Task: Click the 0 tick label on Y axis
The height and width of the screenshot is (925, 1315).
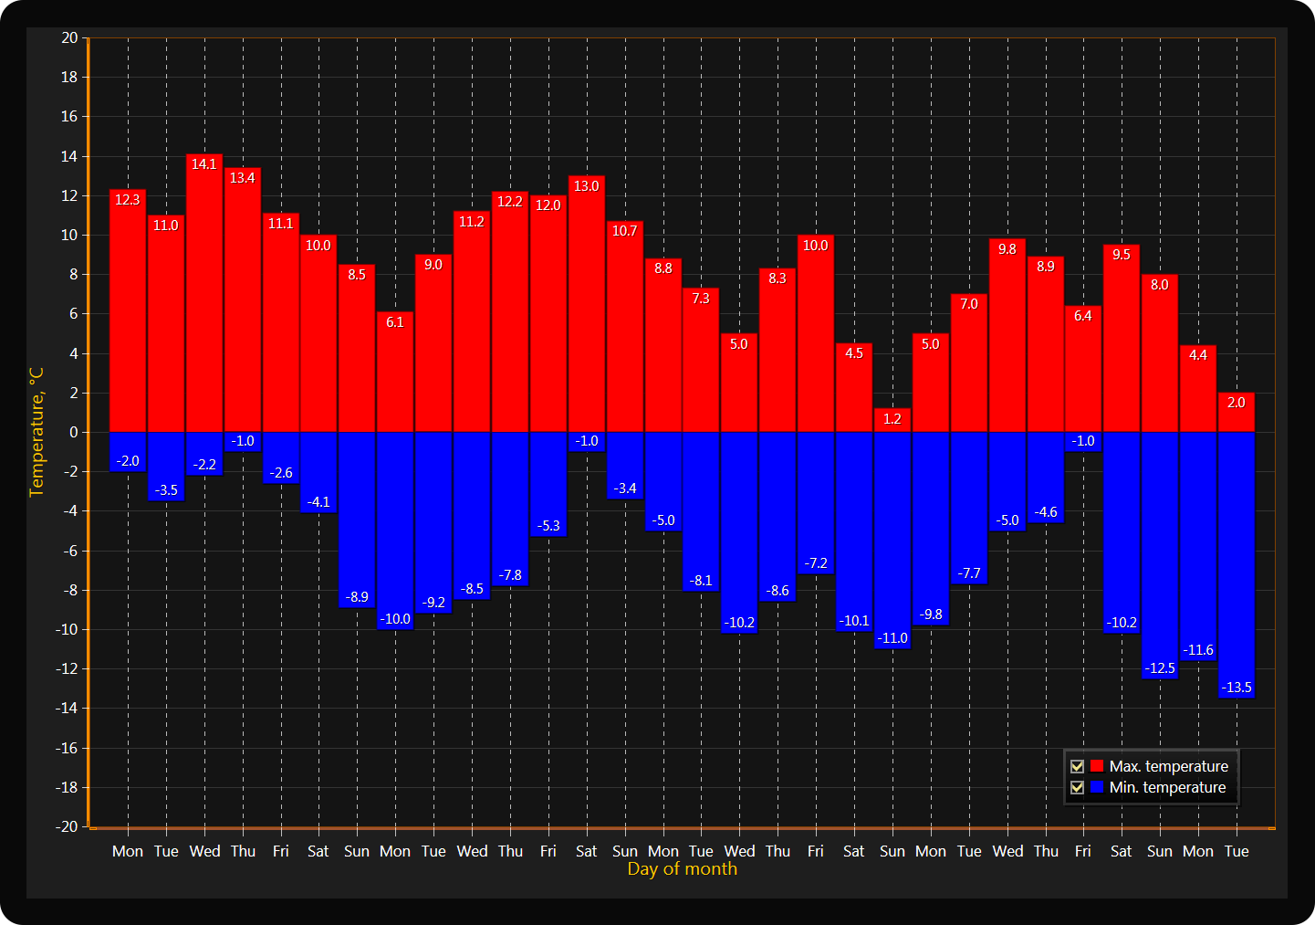Action: tap(73, 432)
